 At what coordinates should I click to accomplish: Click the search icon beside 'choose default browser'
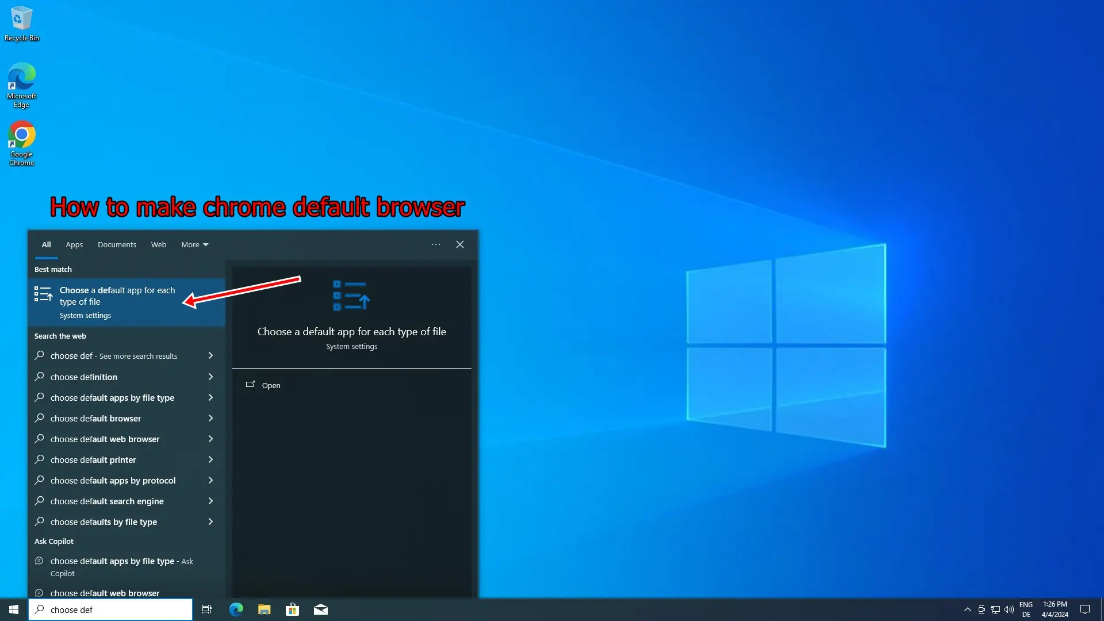(39, 418)
